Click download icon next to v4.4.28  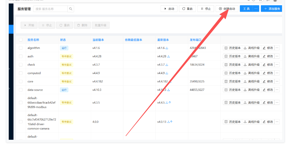coord(168,56)
